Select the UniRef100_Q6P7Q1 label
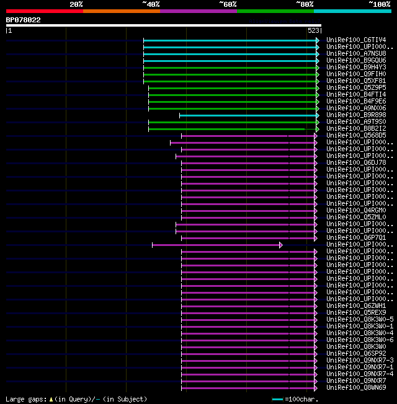The image size is (397, 404). 356,237
